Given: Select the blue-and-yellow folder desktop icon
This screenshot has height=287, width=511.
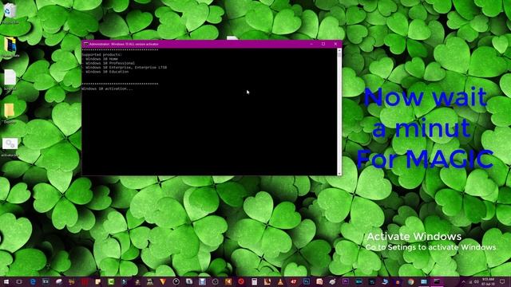Looking at the screenshot, I should click(10, 47).
